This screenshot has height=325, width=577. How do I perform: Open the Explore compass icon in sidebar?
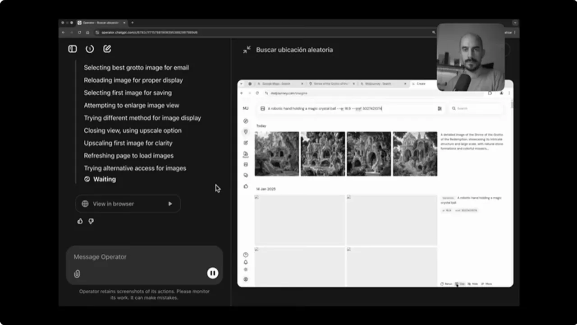click(x=246, y=121)
